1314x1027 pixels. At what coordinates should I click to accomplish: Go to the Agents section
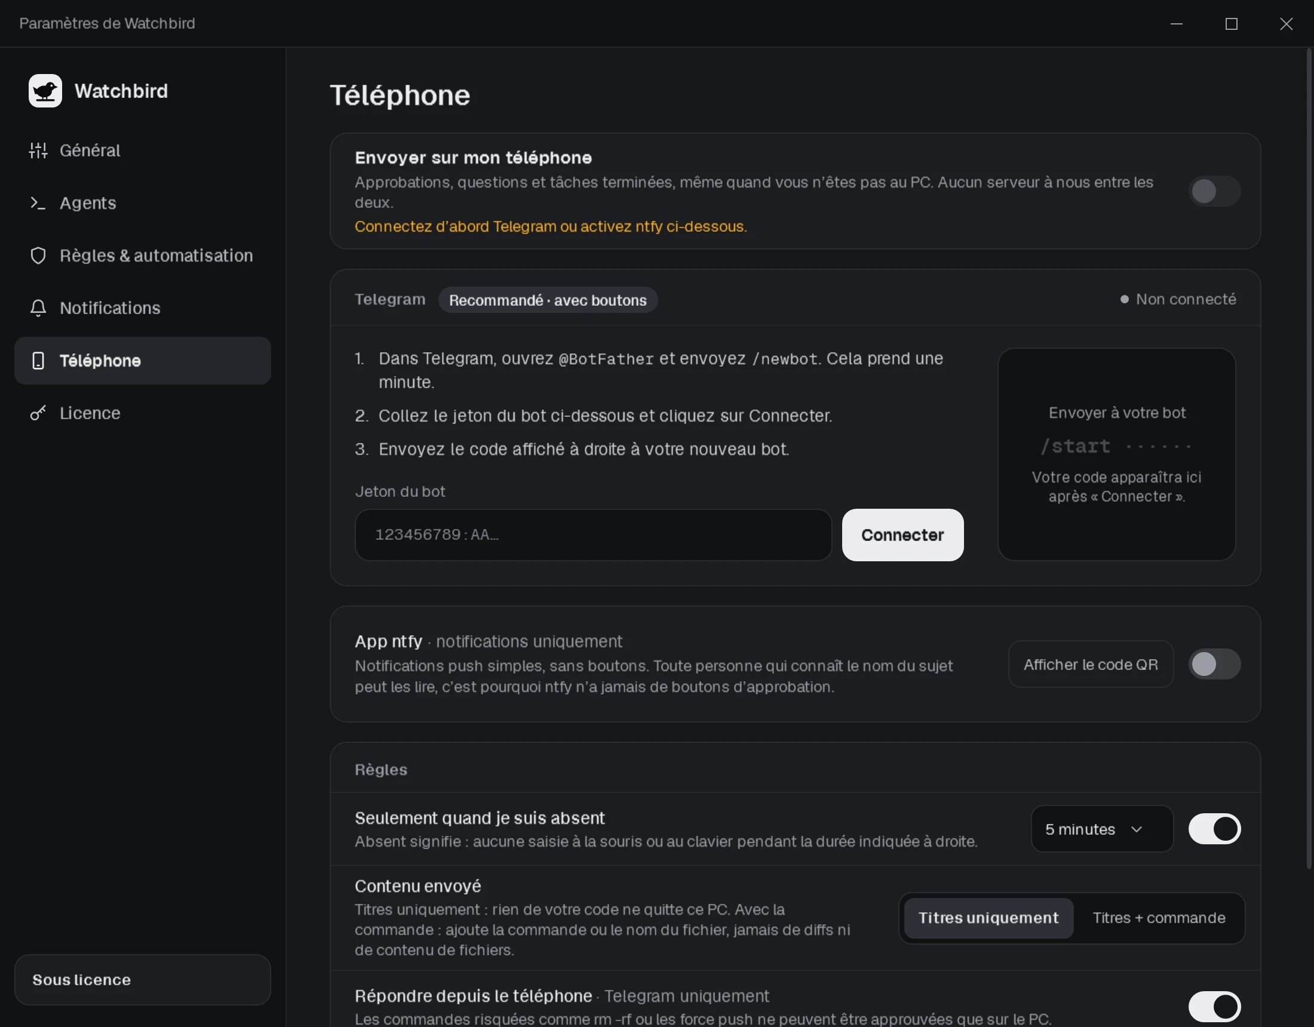tap(143, 203)
